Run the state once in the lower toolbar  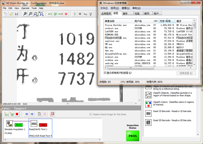pyautogui.click(x=6, y=114)
